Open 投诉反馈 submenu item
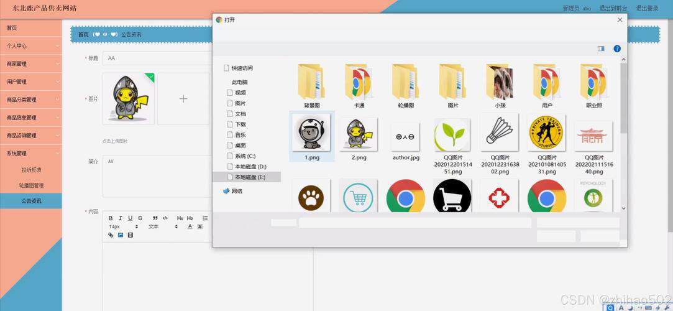The image size is (673, 311). tap(31, 170)
